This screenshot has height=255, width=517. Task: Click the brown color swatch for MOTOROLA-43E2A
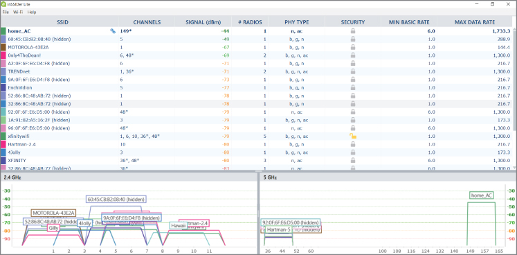pos(3,47)
